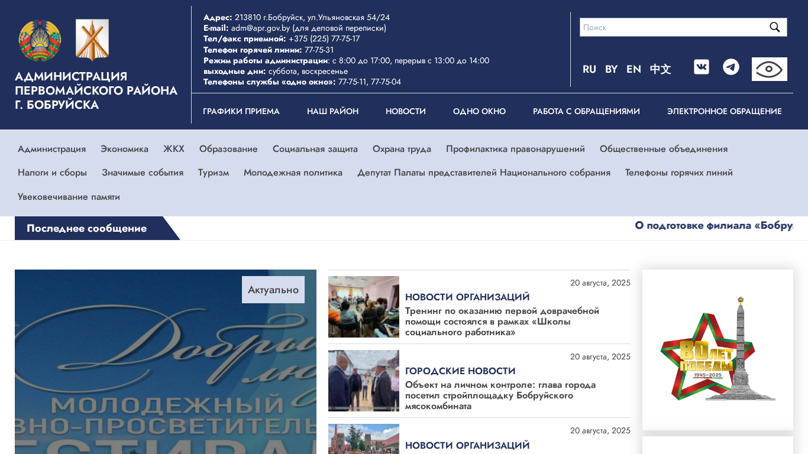
Task: Switch language to BY
Action: coord(611,69)
